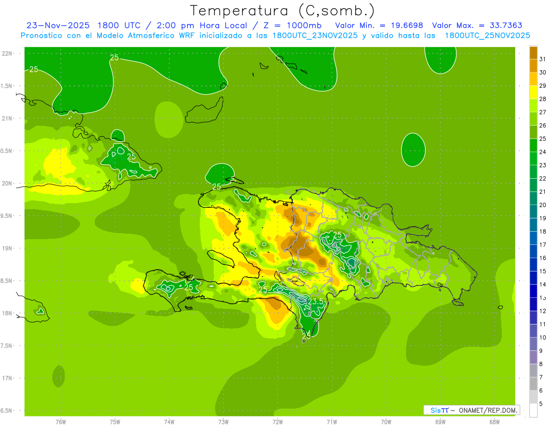Select the date '23-Nov-2025' in header

tap(57, 25)
